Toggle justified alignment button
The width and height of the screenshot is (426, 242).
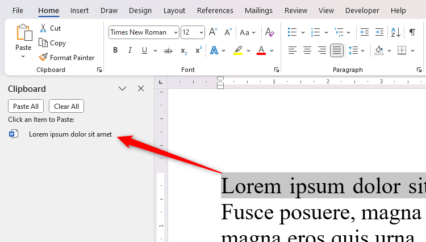click(337, 50)
